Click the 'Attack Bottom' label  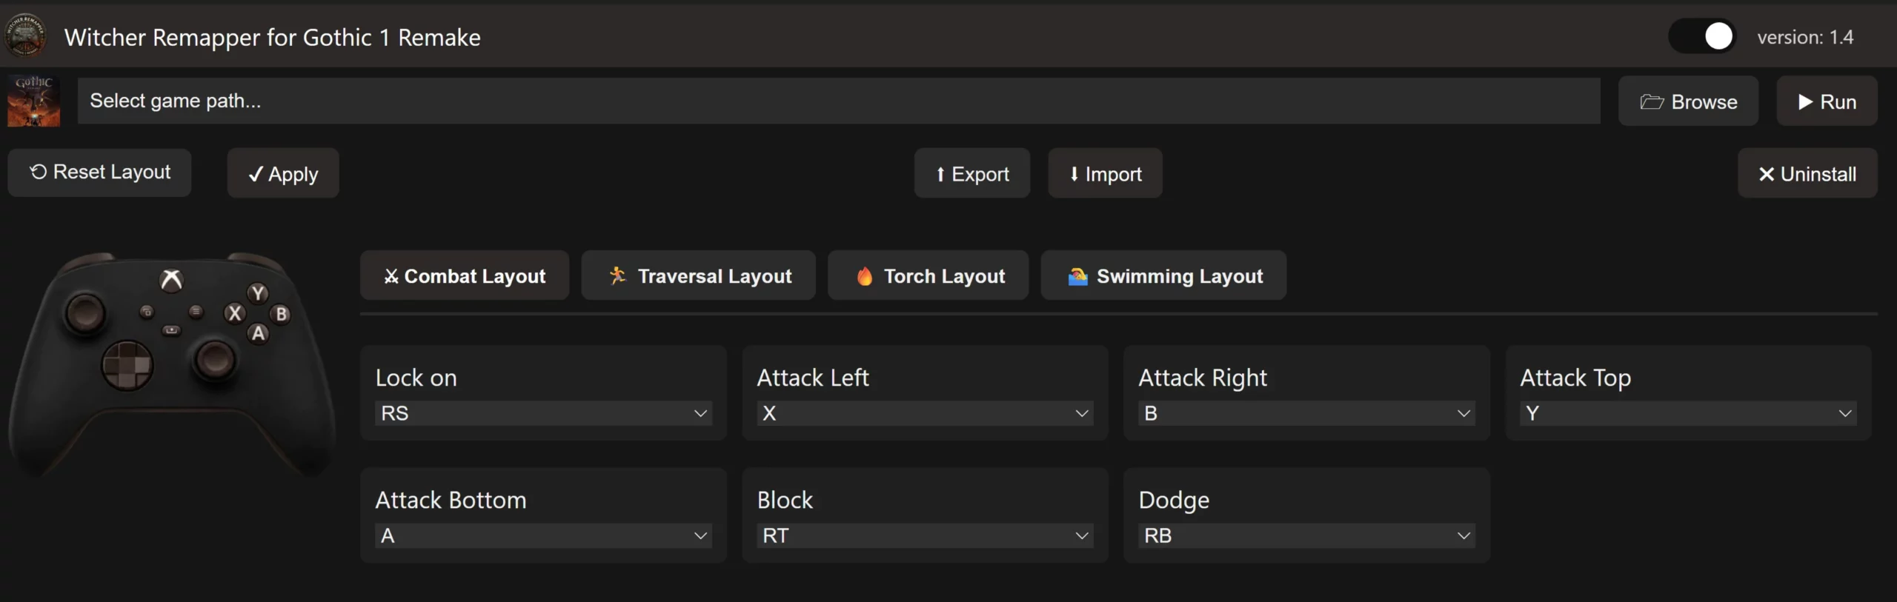(451, 500)
